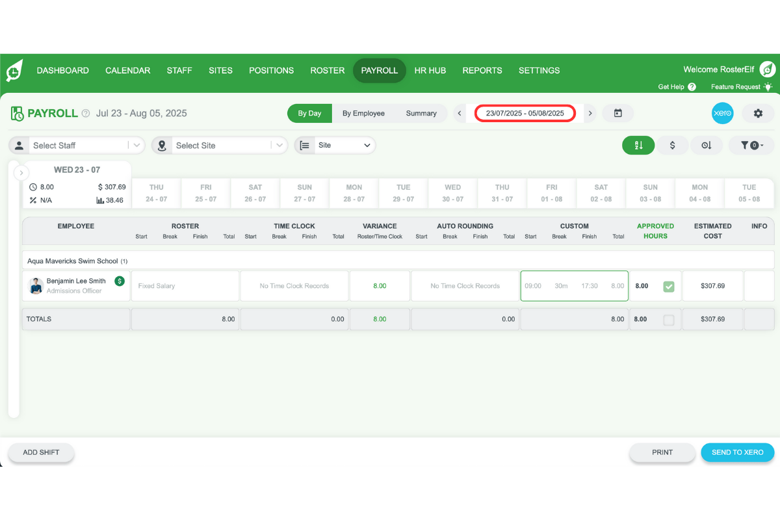The image size is (780, 520).
Task: Check the TOTALS row approval checkbox
Action: [670, 318]
